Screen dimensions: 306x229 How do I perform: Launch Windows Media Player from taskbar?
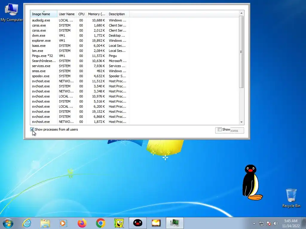pos(63,223)
